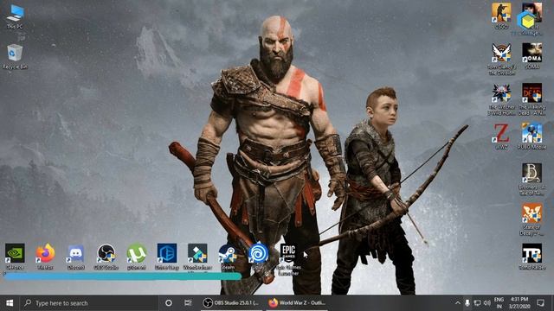Select the uTorrent desktop icon
Viewport: 554px width, 311px height.
(x=137, y=257)
